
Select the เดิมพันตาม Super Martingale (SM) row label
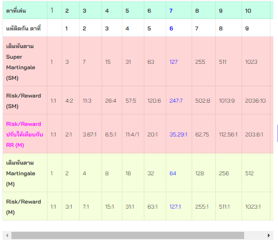point(21,62)
